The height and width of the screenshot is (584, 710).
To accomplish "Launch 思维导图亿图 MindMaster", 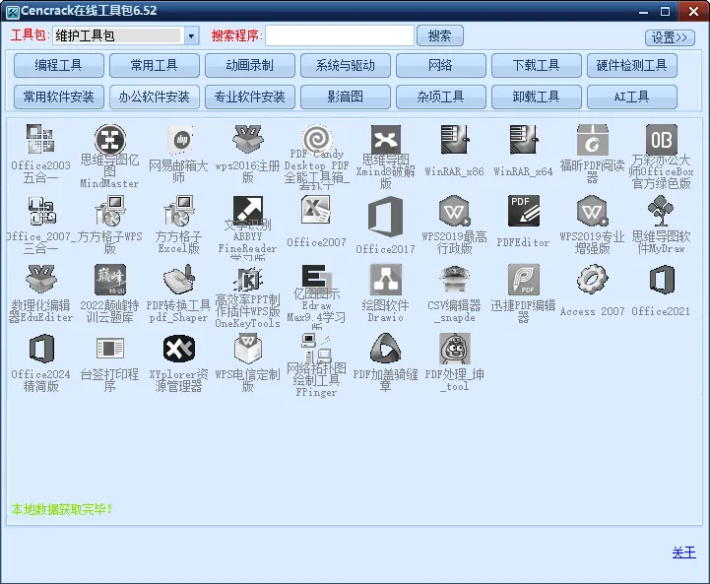I will click(x=109, y=139).
